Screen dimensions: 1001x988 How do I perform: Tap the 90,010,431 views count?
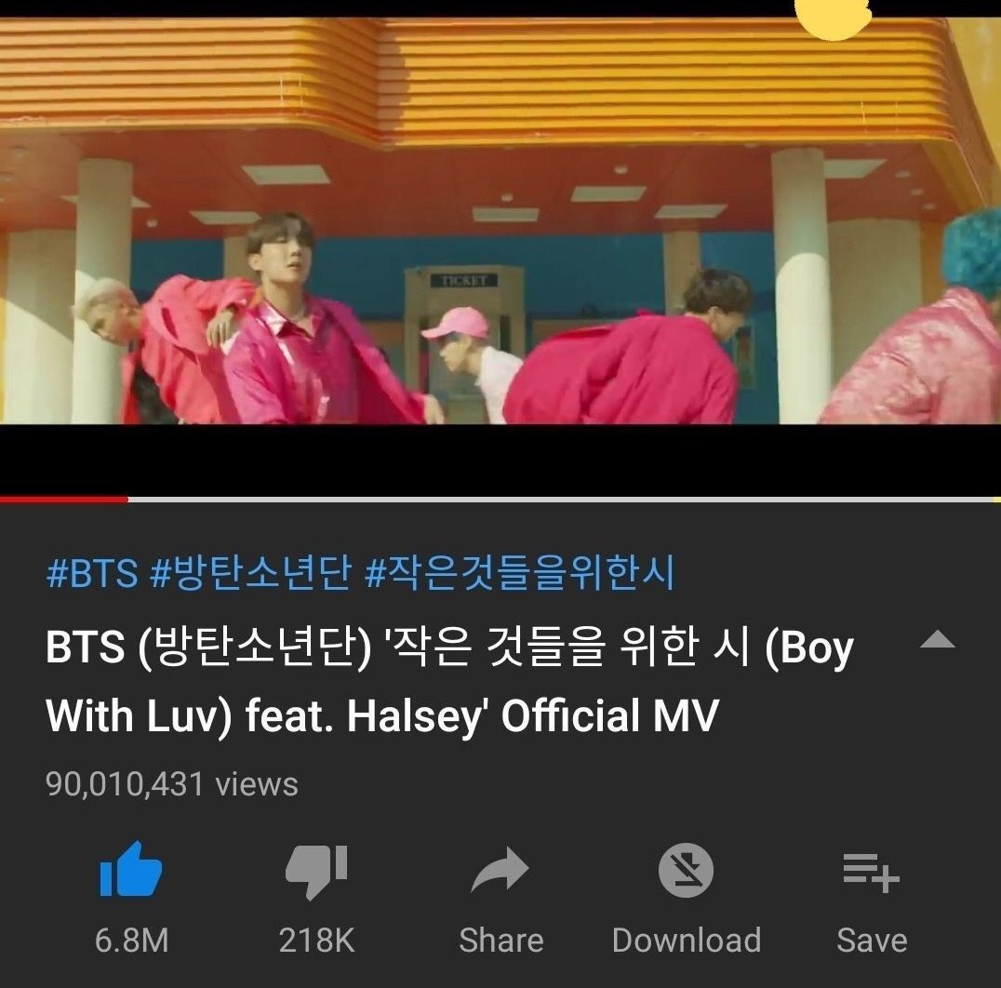(172, 783)
